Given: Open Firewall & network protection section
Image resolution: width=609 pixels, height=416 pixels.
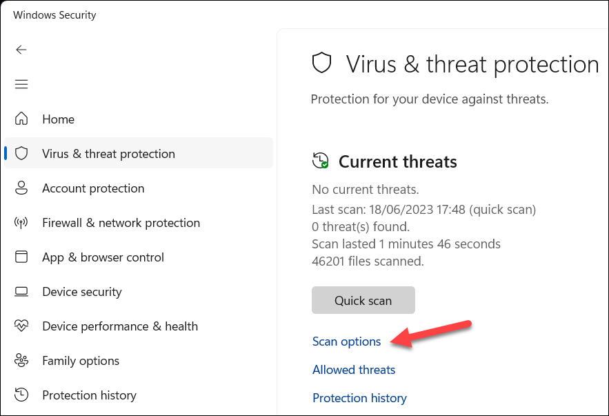Looking at the screenshot, I should click(x=121, y=223).
